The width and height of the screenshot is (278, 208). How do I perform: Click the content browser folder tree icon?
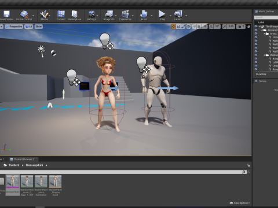click(x=5, y=165)
